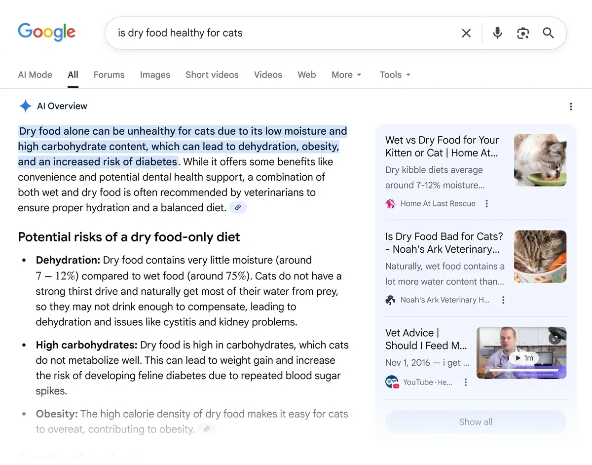The width and height of the screenshot is (592, 465).
Task: Open Google Lens image search icon
Action: 522,33
